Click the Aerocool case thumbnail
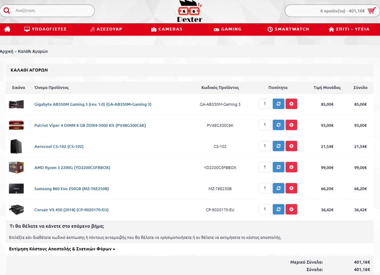 [16, 146]
